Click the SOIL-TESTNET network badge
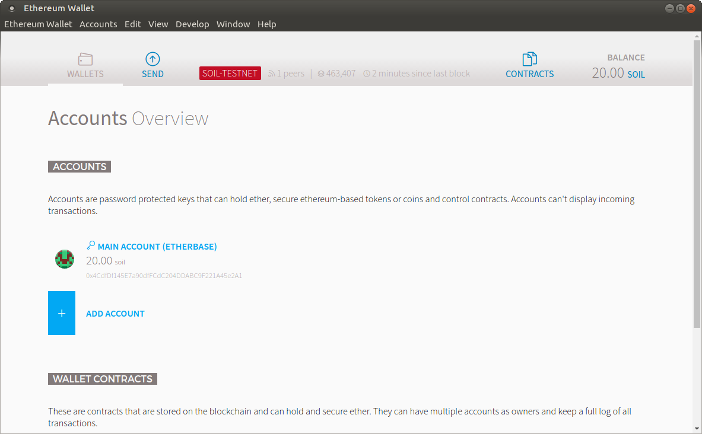 tap(230, 74)
